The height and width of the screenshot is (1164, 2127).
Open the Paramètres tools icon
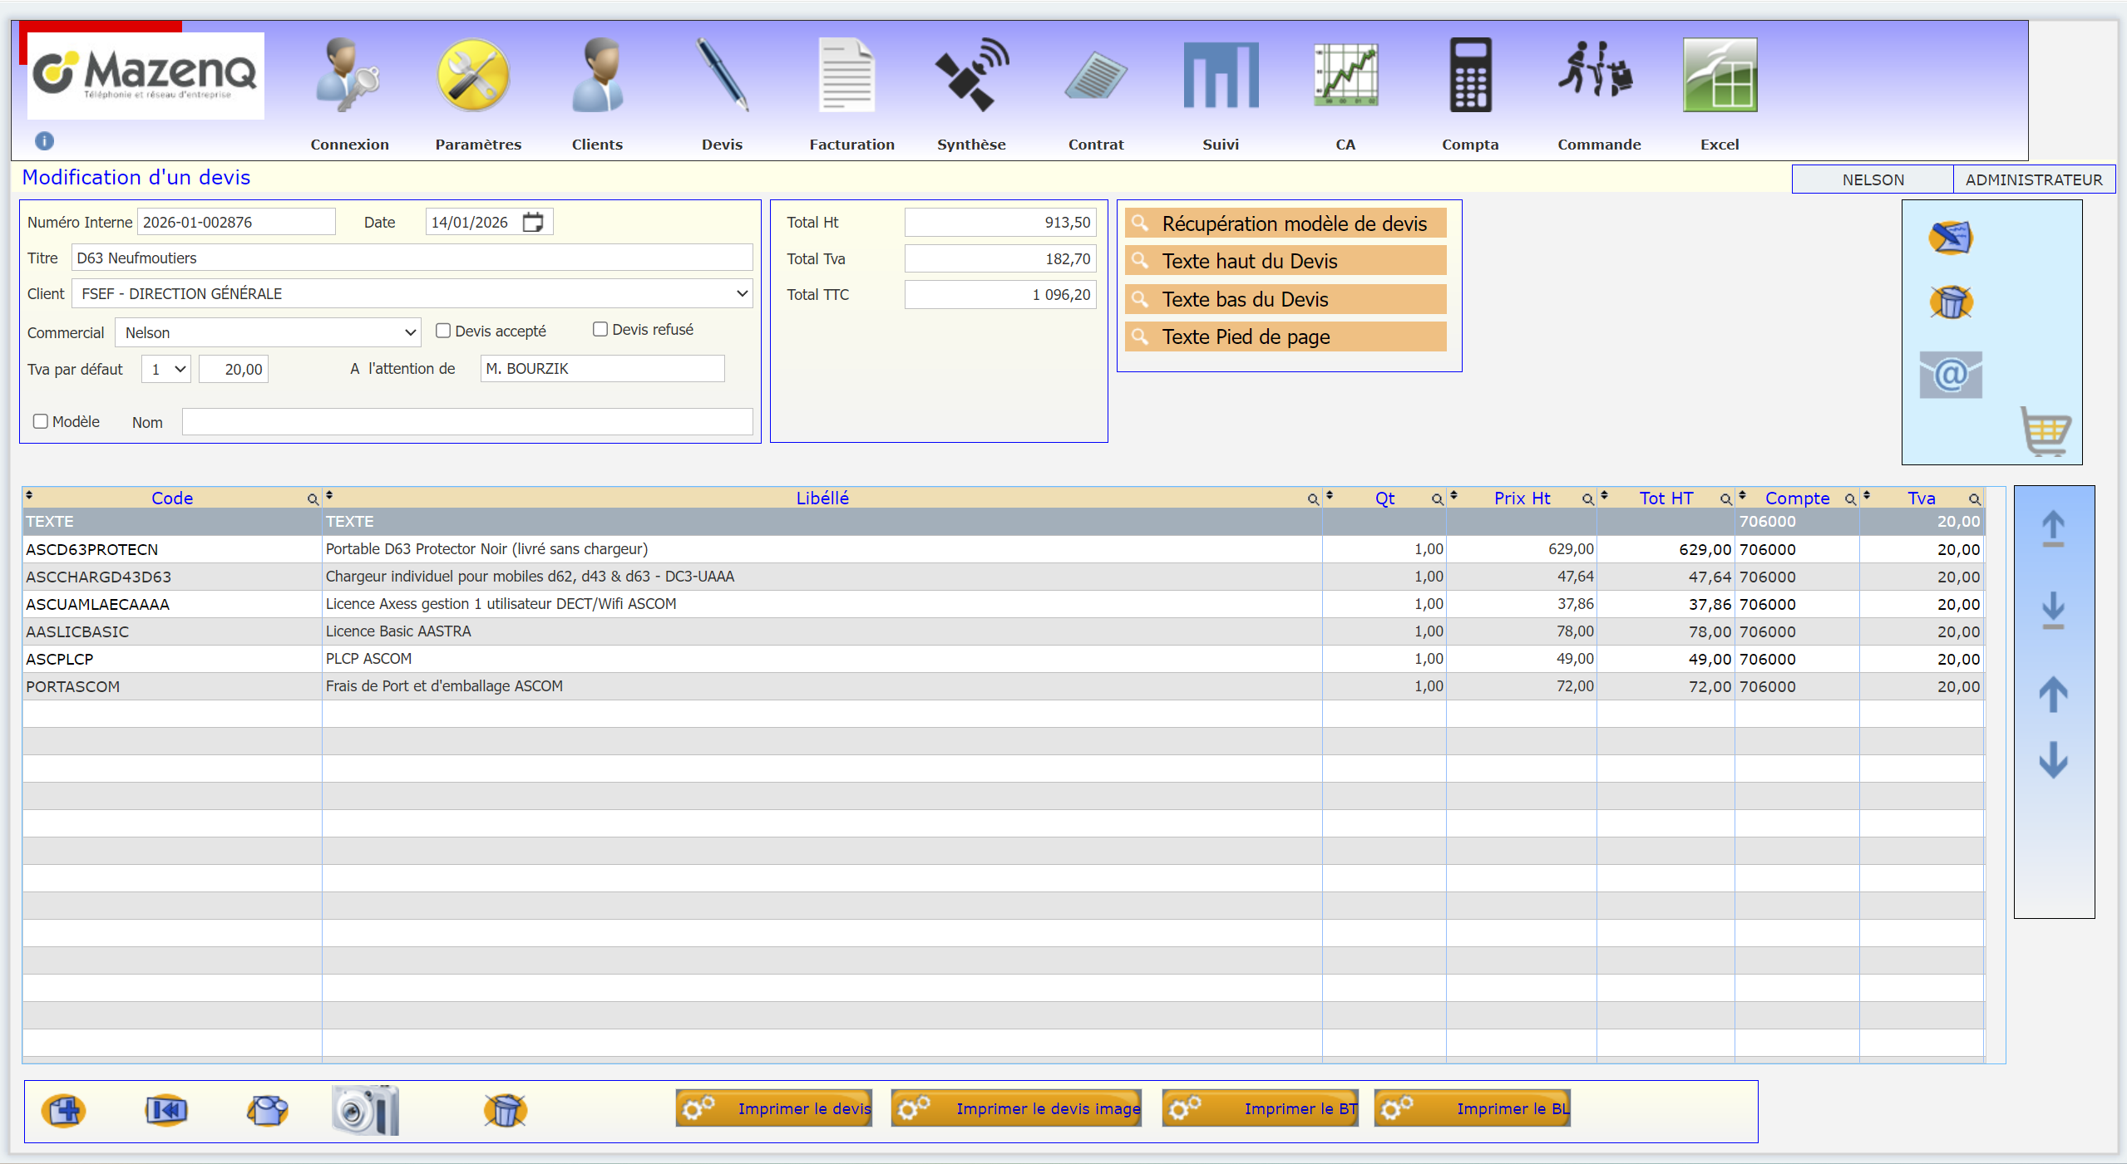pyautogui.click(x=473, y=75)
